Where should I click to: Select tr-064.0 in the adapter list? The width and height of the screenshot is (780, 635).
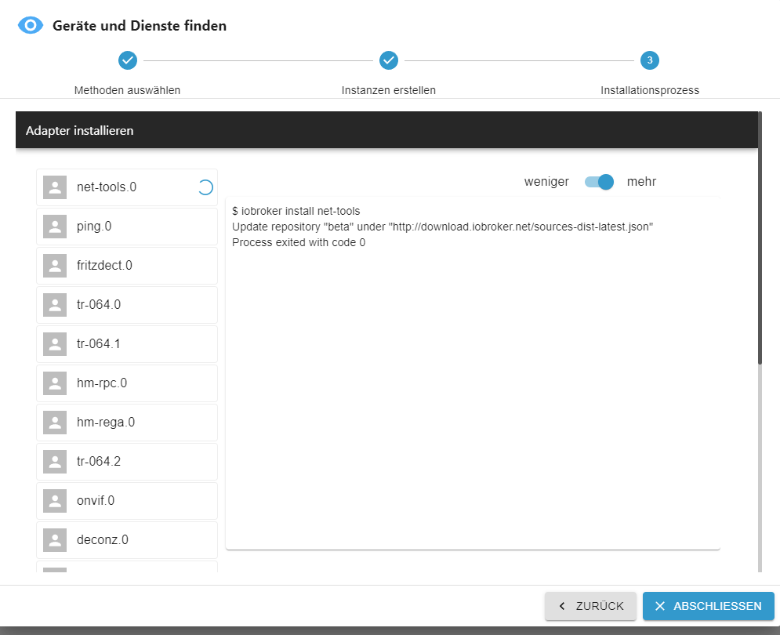tap(127, 305)
